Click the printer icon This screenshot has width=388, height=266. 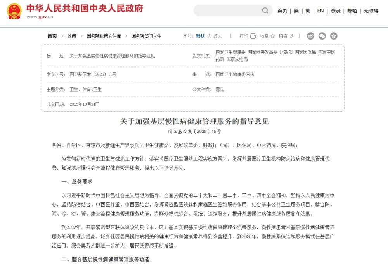pos(253,36)
